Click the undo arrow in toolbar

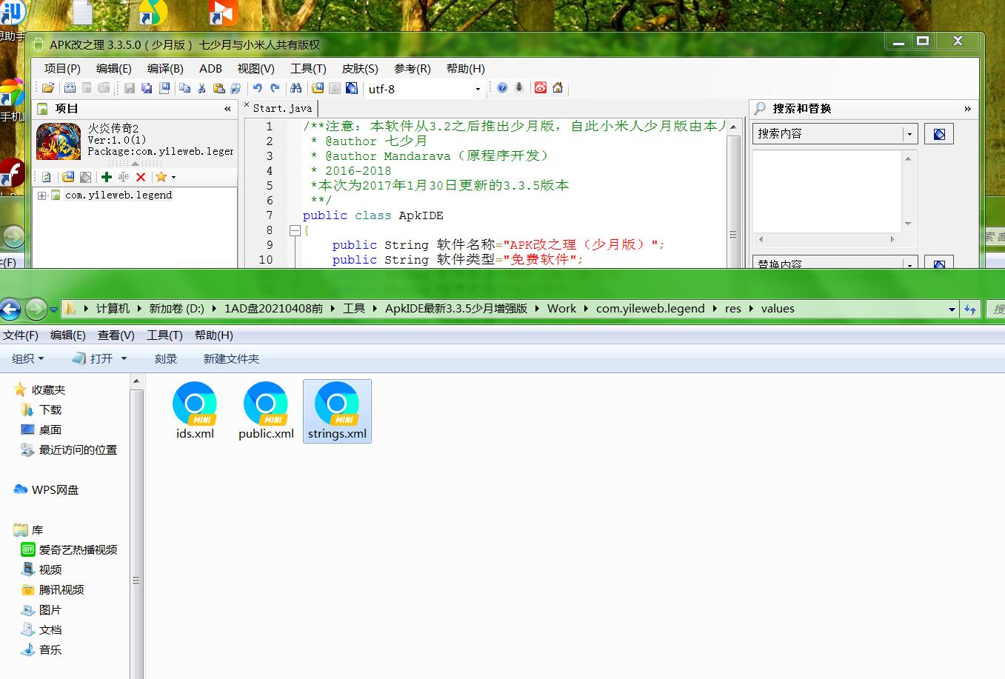point(257,88)
